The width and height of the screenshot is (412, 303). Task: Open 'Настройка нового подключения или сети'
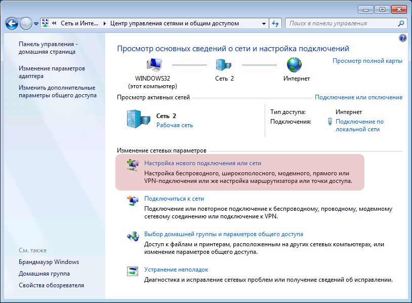click(x=202, y=163)
